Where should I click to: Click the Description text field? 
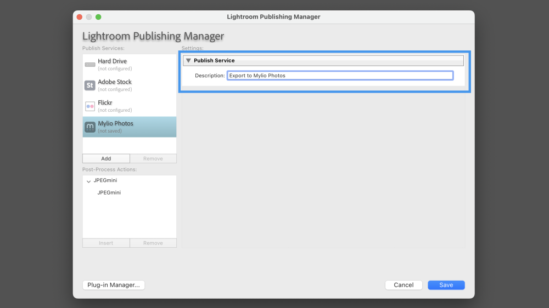[x=340, y=76]
